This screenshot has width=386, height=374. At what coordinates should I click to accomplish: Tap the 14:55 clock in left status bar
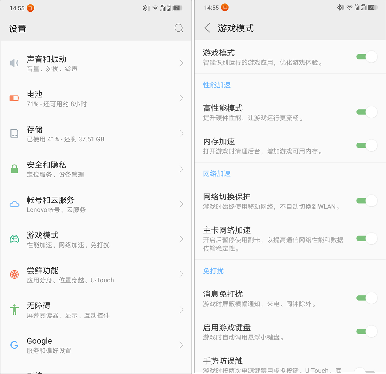pyautogui.click(x=17, y=8)
